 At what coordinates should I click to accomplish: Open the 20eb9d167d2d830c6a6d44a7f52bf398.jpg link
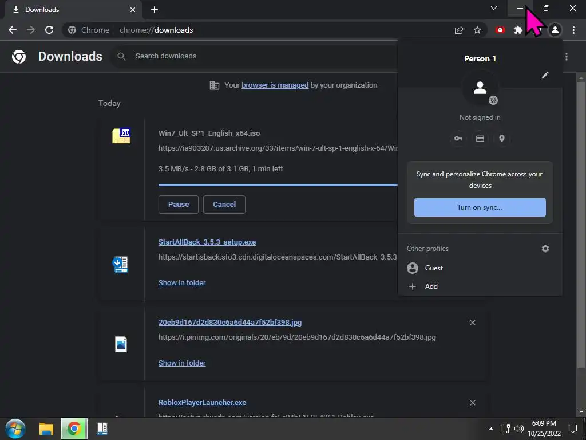pyautogui.click(x=230, y=323)
